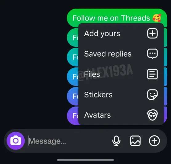Screen dimensions: 171x164
Task: Tap the light blue message bubble beside Files
Action: (x=72, y=77)
